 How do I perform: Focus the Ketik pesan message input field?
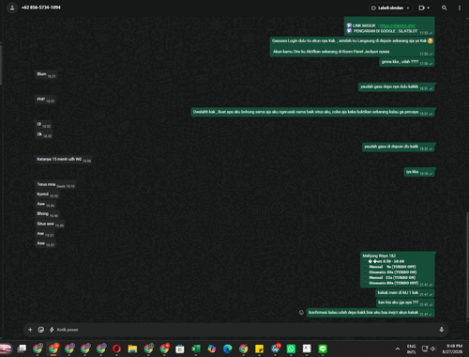tap(244, 330)
